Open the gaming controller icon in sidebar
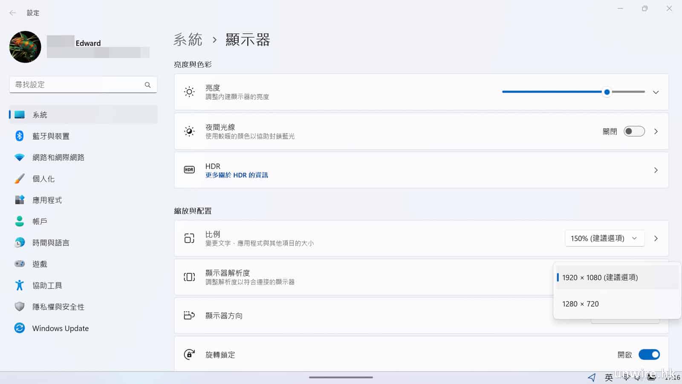Viewport: 682px width, 384px height. (20, 264)
